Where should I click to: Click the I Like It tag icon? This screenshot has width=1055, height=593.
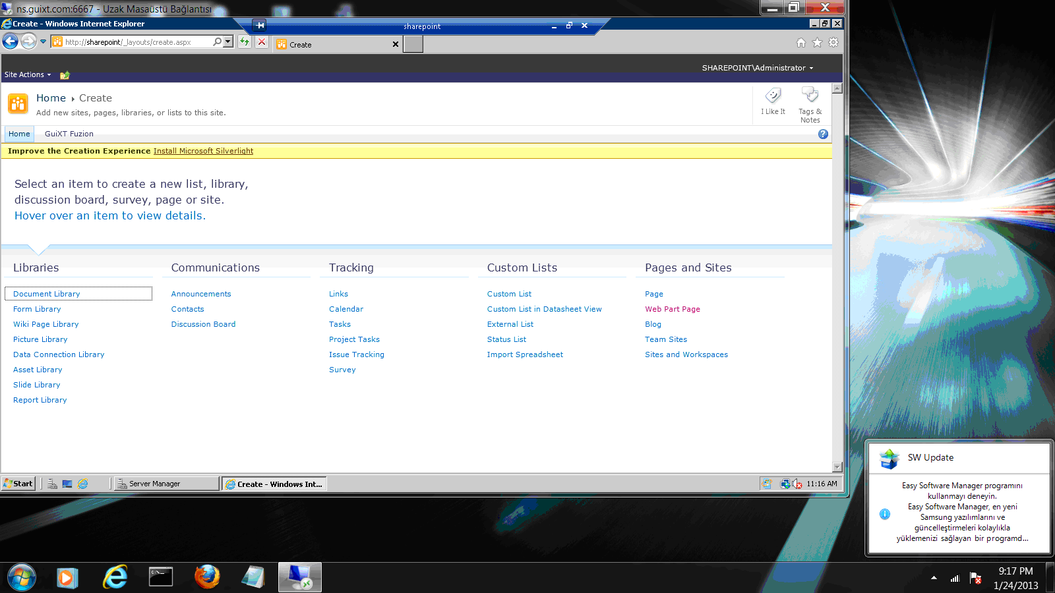click(x=773, y=96)
